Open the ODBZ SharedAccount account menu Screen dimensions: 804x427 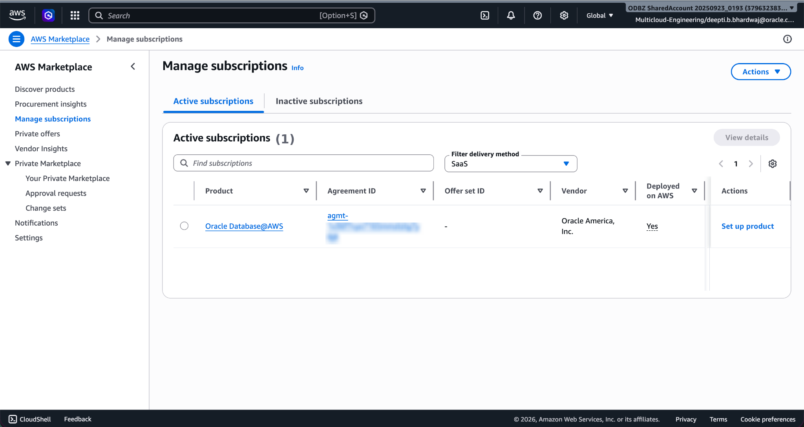pos(711,8)
